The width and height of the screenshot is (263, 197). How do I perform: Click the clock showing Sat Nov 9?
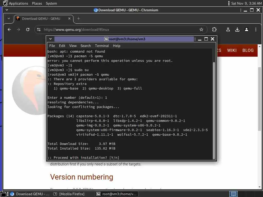pyautogui.click(x=246, y=3)
